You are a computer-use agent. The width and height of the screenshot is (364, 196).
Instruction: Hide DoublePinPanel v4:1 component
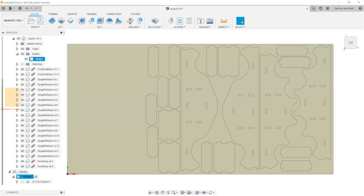click(x=22, y=110)
